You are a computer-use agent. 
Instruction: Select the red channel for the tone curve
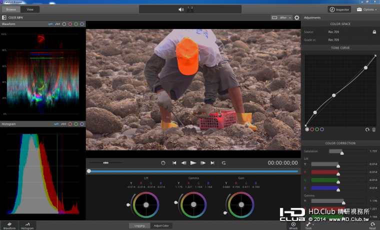click(312, 129)
